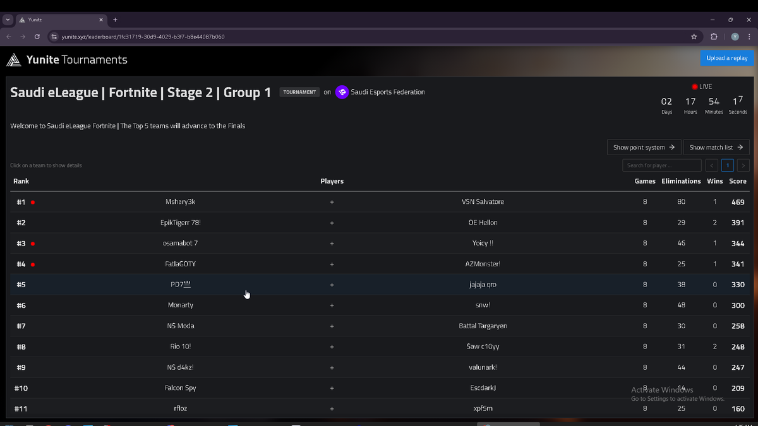
Task: Click the red live dot beside #3
Action: [32, 244]
